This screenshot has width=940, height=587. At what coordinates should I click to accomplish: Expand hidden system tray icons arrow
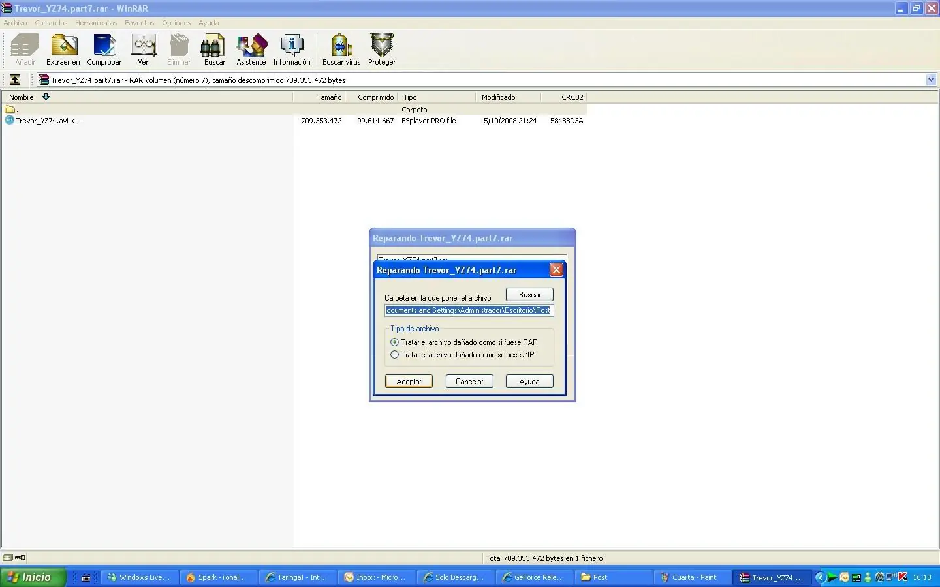821,577
